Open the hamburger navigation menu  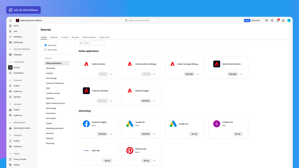tap(10, 20)
